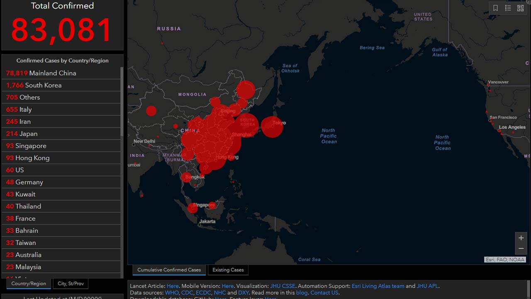This screenshot has height=299, width=531.
Task: Click the large red circle over Tokyo
Action: 272,127
